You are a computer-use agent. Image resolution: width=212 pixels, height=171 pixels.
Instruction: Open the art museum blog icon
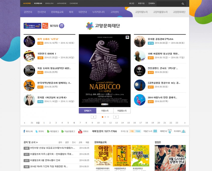click(62, 131)
